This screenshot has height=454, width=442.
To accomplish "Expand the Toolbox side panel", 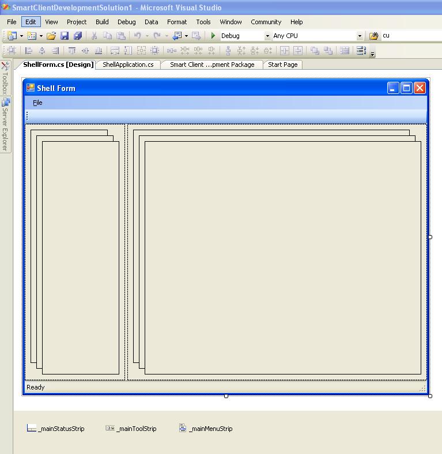I will point(5,78).
